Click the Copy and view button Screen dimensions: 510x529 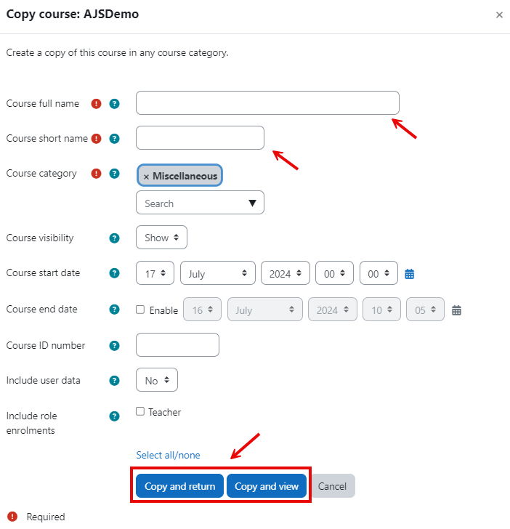pyautogui.click(x=267, y=486)
